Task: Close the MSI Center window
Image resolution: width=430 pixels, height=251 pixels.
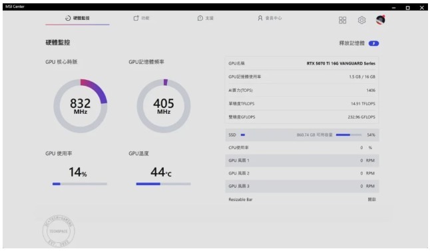Action: click(x=422, y=7)
